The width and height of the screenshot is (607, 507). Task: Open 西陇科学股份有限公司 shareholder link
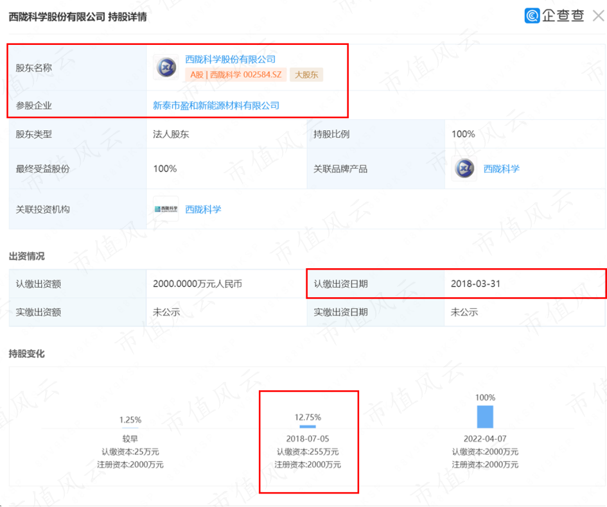(x=231, y=59)
